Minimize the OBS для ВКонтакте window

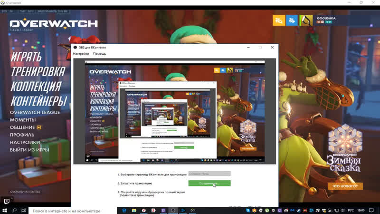pyautogui.click(x=248, y=47)
